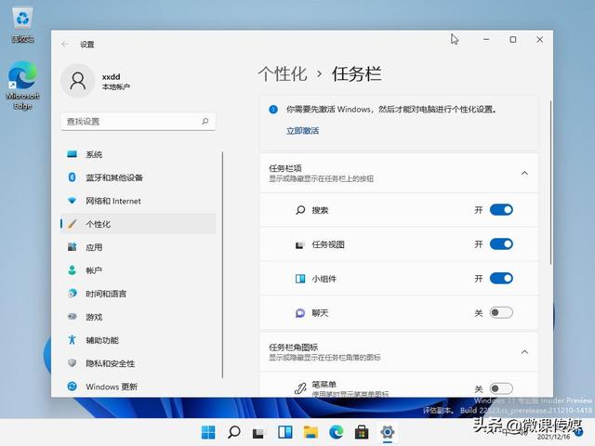The image size is (595, 446).
Task: Collapse the 任务栏角图标 section
Action: pyautogui.click(x=524, y=352)
